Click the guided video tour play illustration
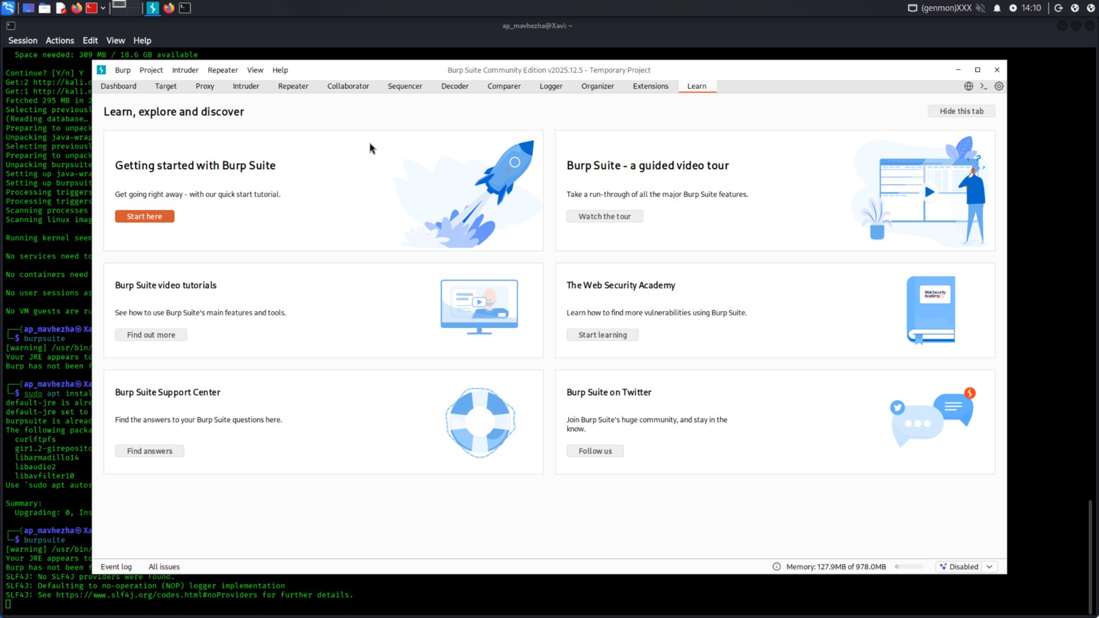 (920, 191)
